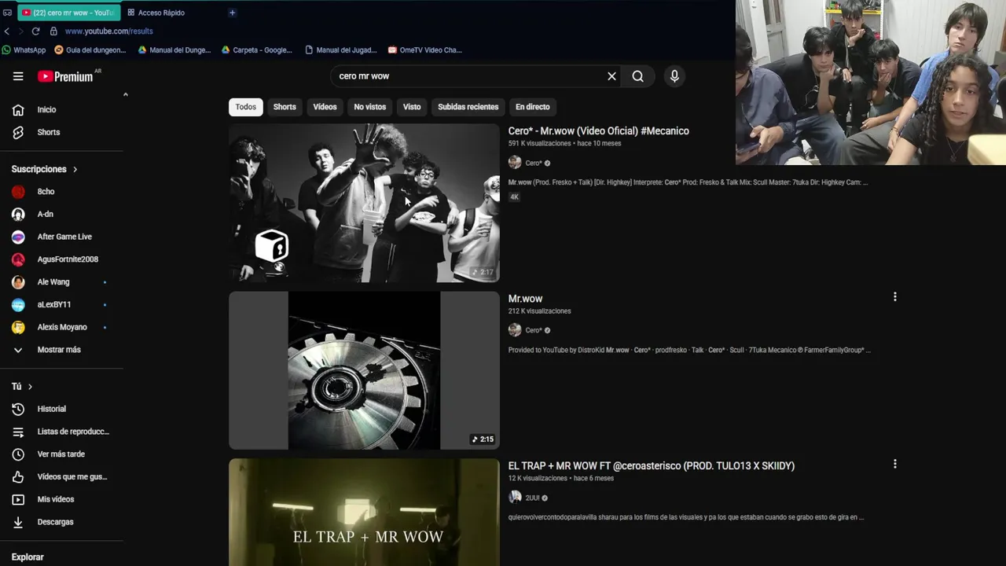Select the Videos filter chip
The width and height of the screenshot is (1006, 566).
click(325, 107)
